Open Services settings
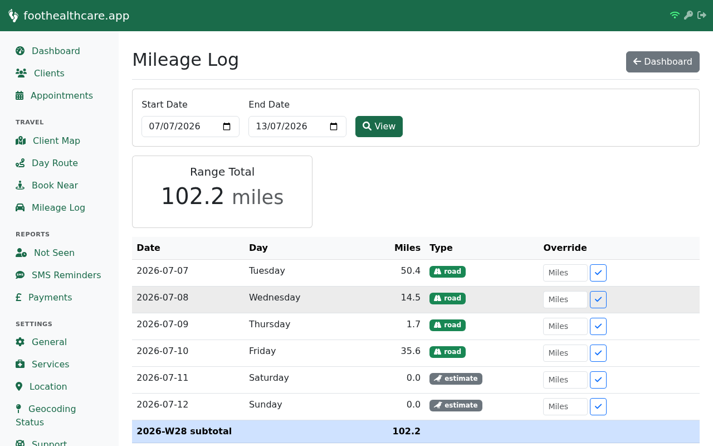Screen dimensions: 713x446 50,364
